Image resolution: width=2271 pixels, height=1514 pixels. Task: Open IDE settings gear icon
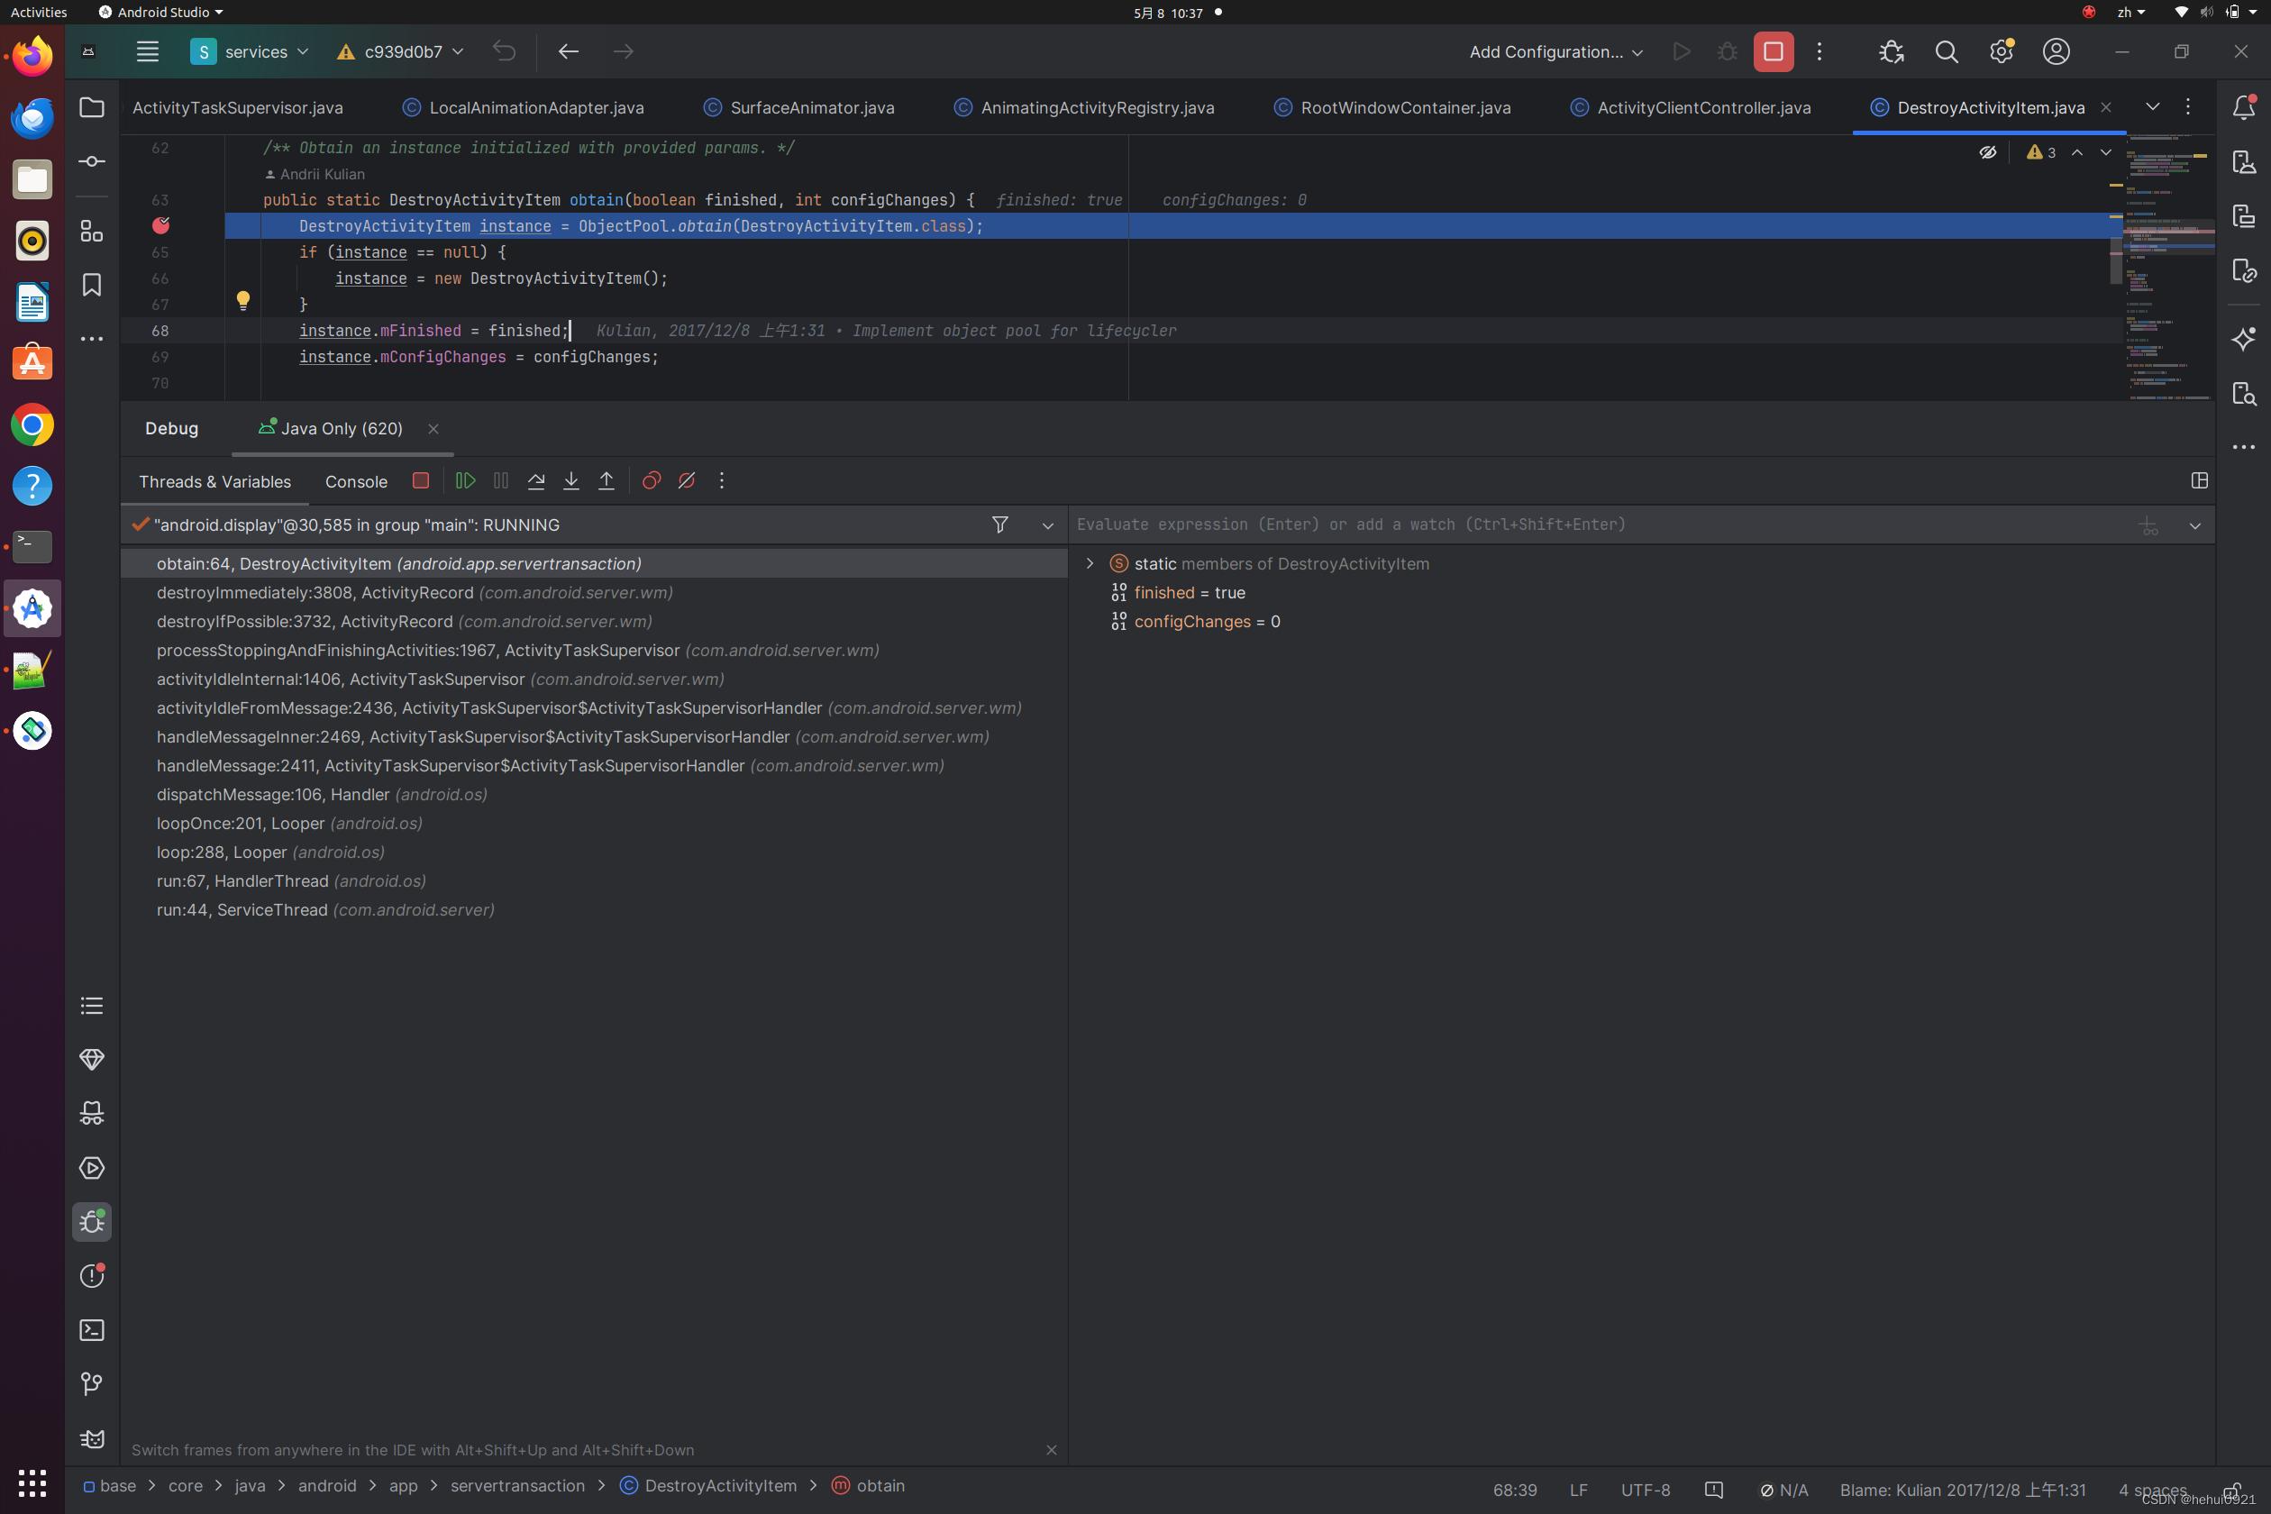tap(2002, 52)
